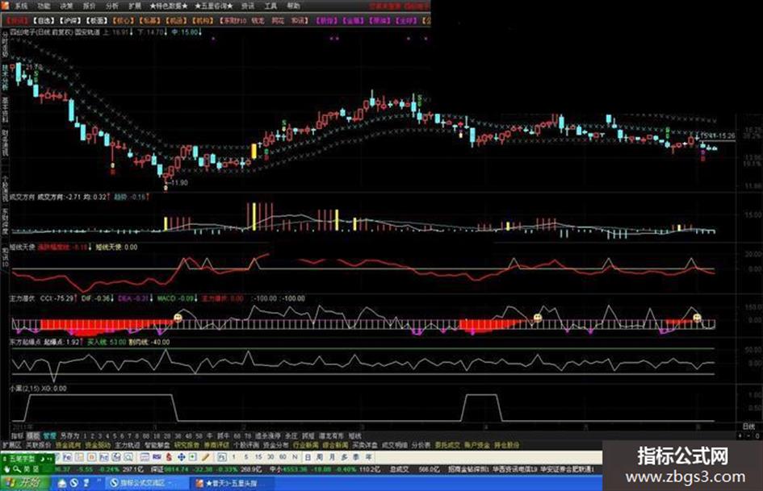Select the 潜龙有形 template
Image resolution: width=763 pixels, height=491 pixels.
(x=331, y=435)
